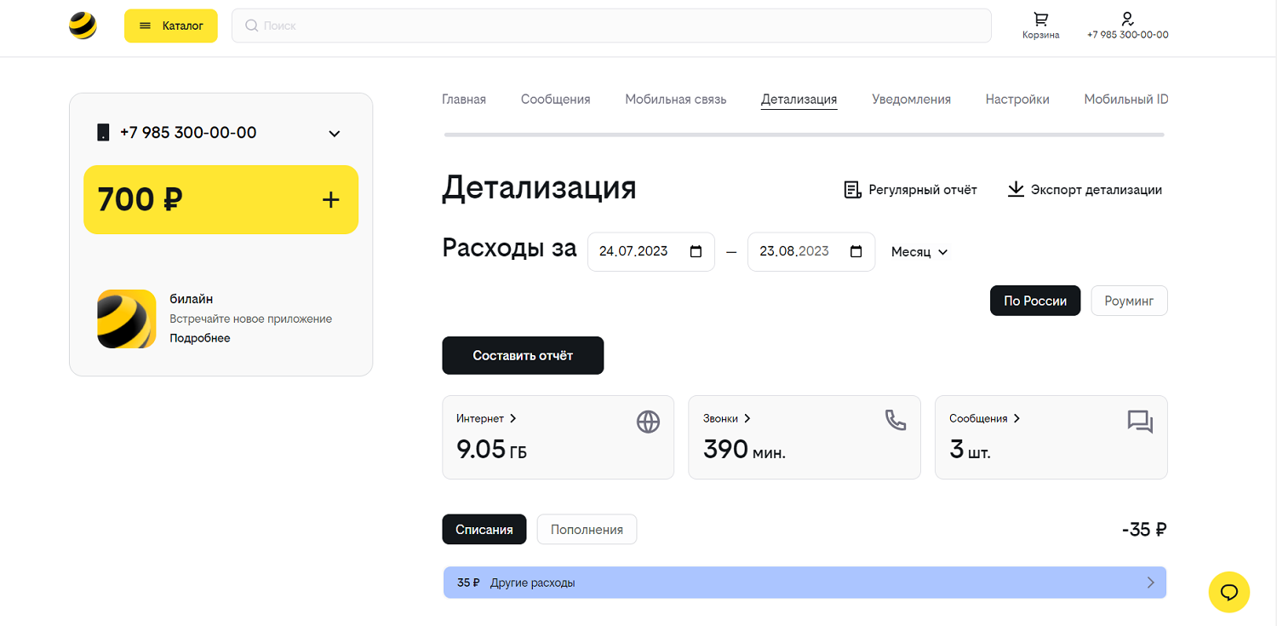Click the search field Поиск
This screenshot has width=1277, height=626.
click(x=611, y=26)
